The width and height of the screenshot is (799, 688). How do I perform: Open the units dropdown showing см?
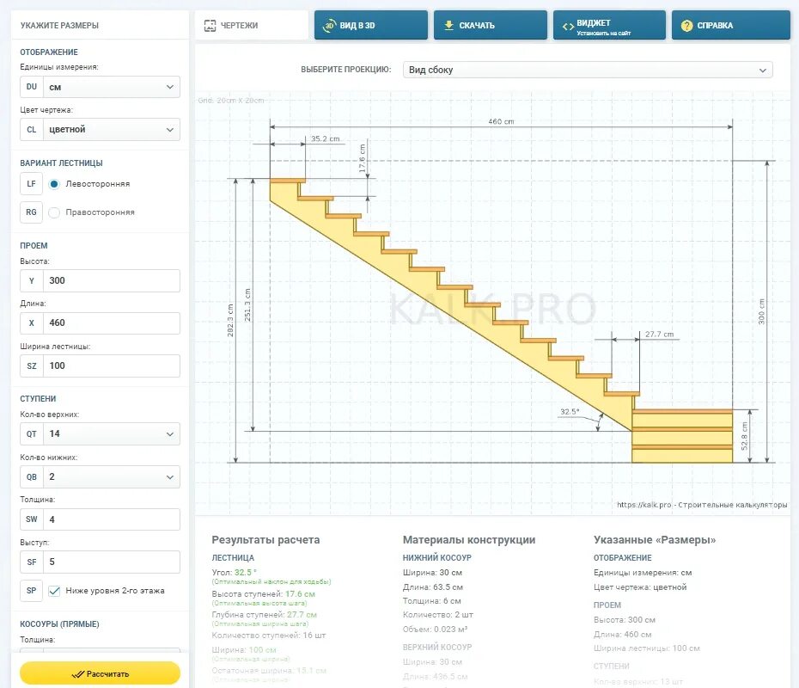(x=112, y=87)
